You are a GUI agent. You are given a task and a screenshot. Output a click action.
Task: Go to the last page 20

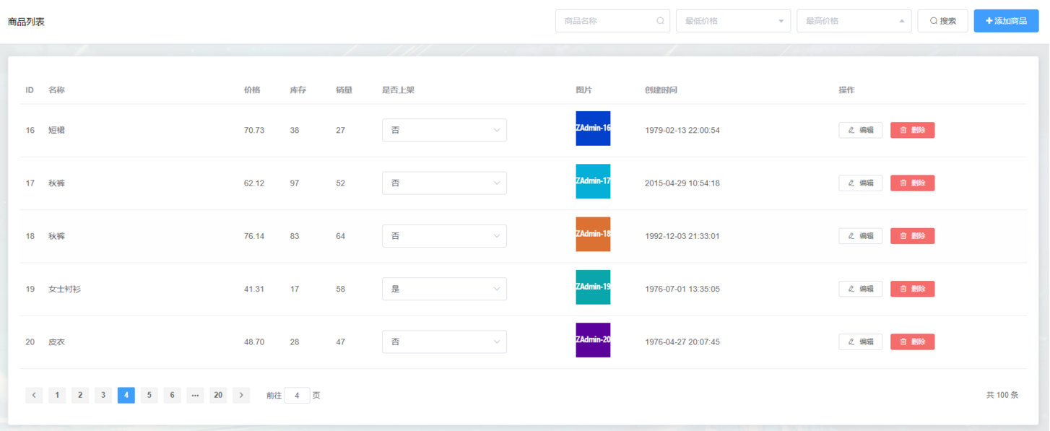tap(218, 395)
